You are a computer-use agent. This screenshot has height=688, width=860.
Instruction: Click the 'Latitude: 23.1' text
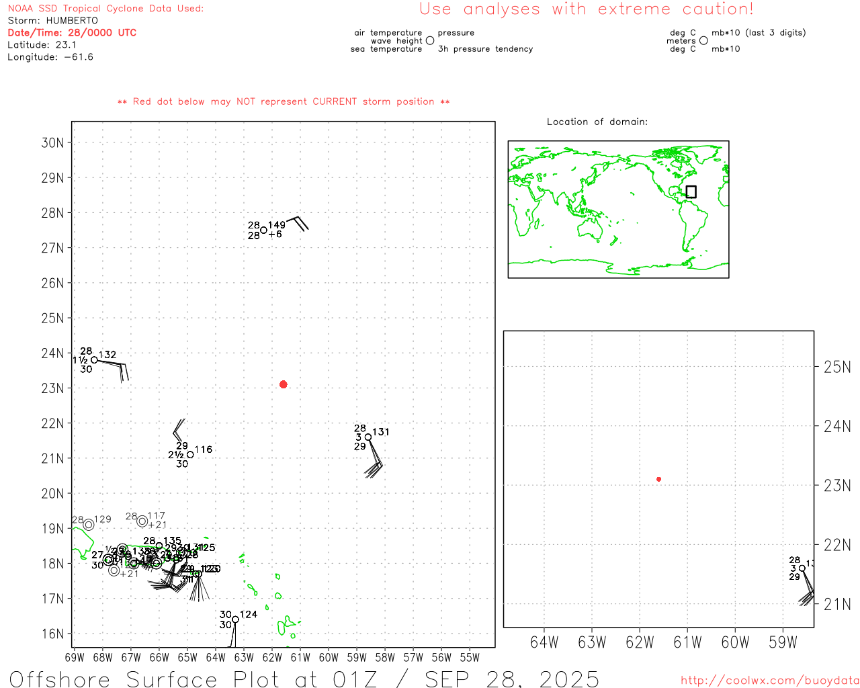coord(42,45)
